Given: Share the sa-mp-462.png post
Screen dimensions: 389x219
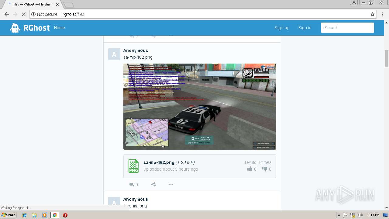Looking at the screenshot, I should click(153, 184).
